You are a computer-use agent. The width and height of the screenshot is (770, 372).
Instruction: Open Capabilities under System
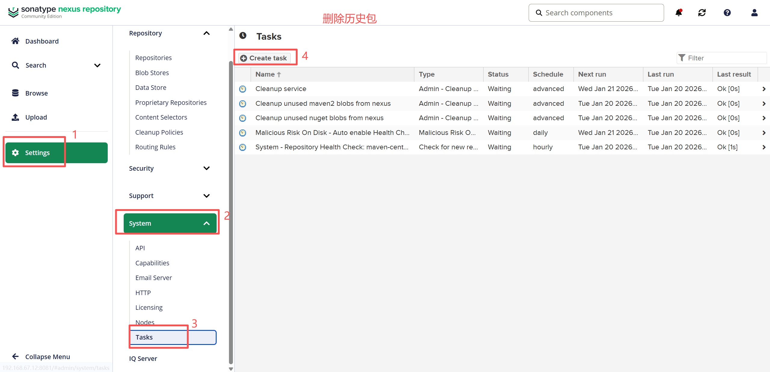coord(152,263)
